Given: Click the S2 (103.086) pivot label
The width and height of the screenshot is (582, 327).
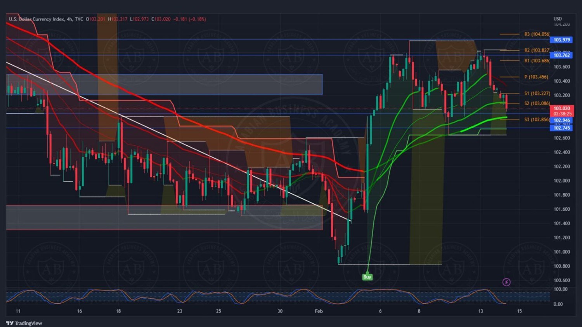Looking at the screenshot, I should coord(537,103).
